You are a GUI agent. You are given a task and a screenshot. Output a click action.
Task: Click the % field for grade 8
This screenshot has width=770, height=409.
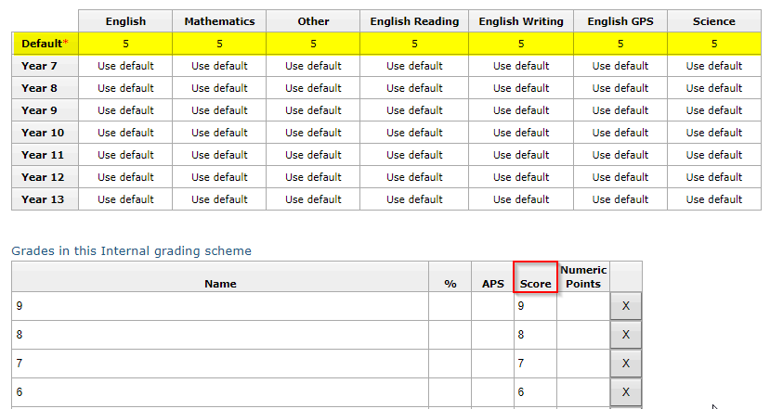450,335
